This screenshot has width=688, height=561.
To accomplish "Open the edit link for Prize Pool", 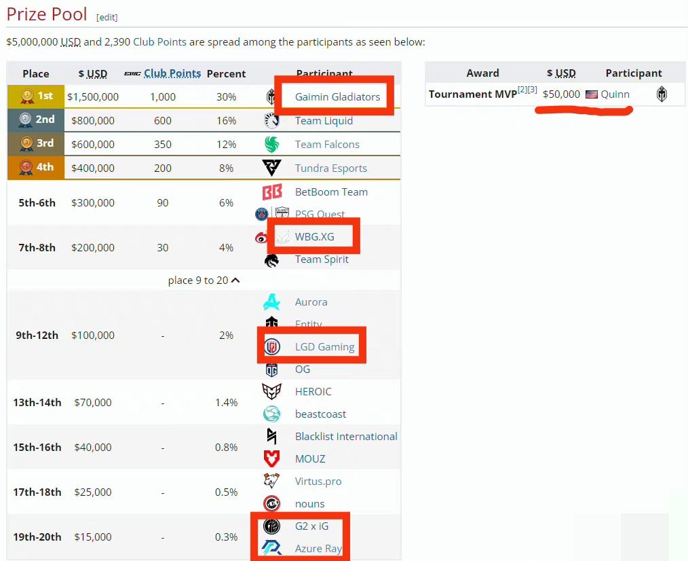I will (x=107, y=17).
